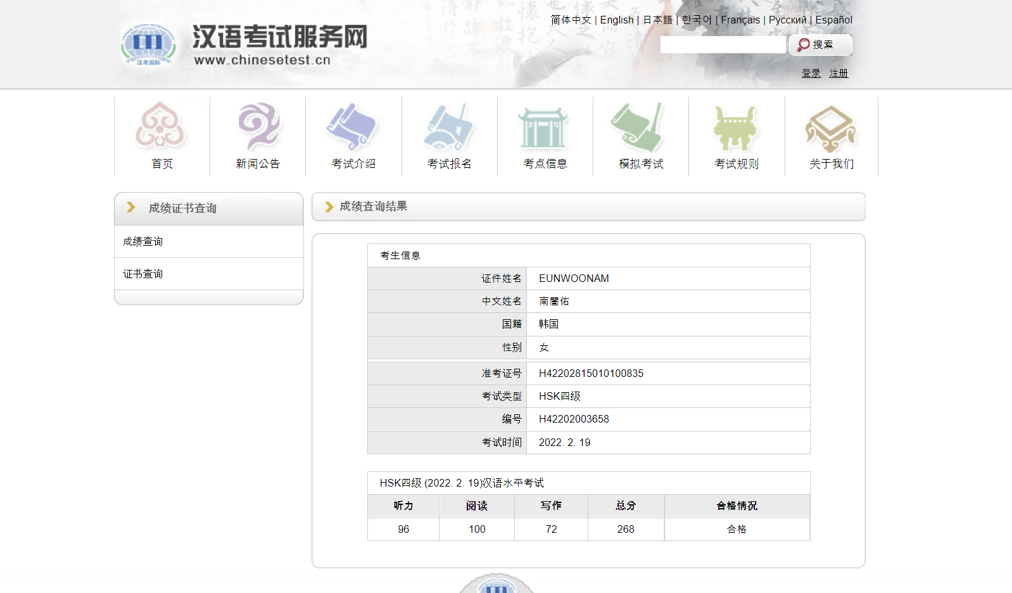The image size is (1012, 593).
Task: Click the writing score 72
Action: click(x=552, y=529)
